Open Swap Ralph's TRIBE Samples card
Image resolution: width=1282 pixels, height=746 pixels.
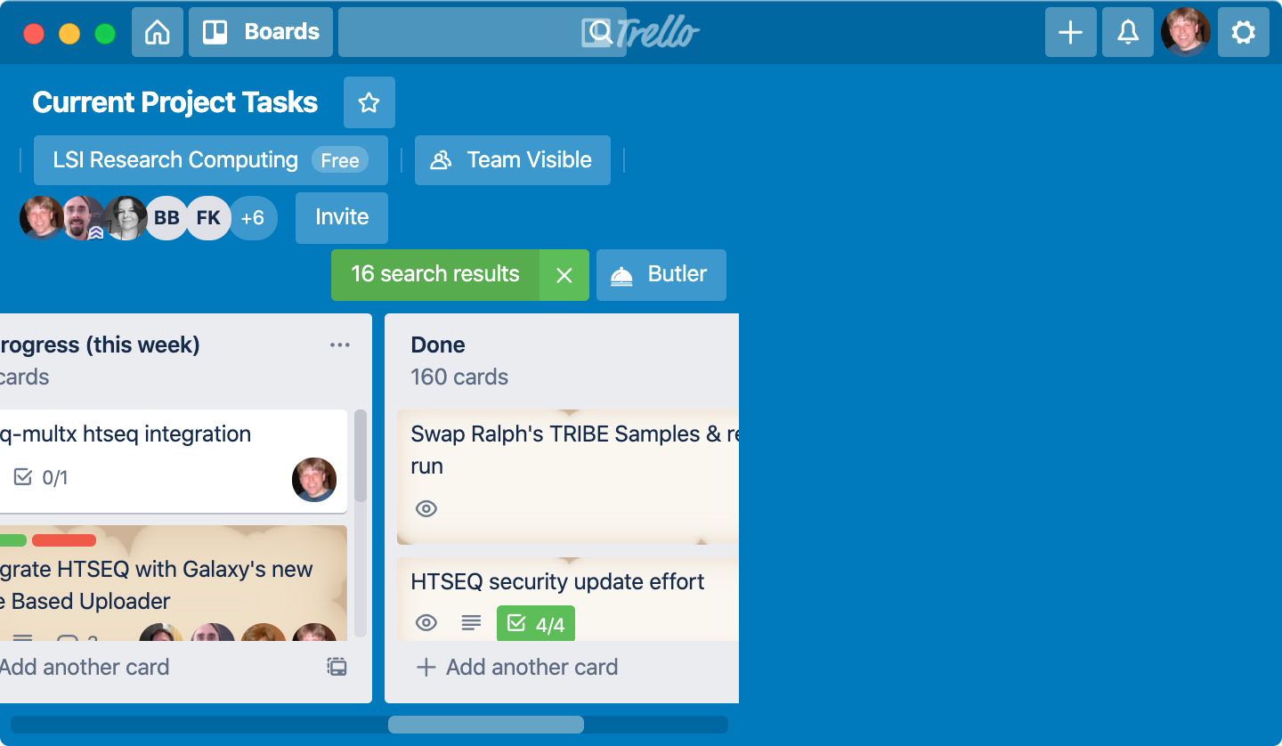point(568,476)
